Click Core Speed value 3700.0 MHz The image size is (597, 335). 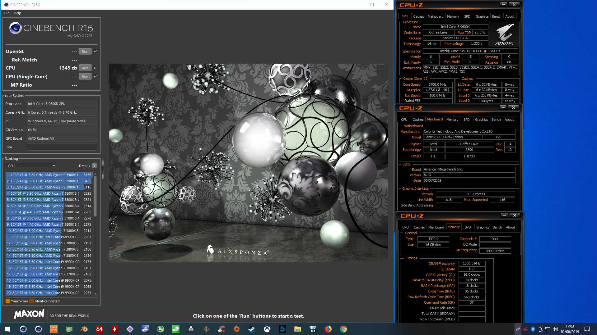(x=437, y=84)
